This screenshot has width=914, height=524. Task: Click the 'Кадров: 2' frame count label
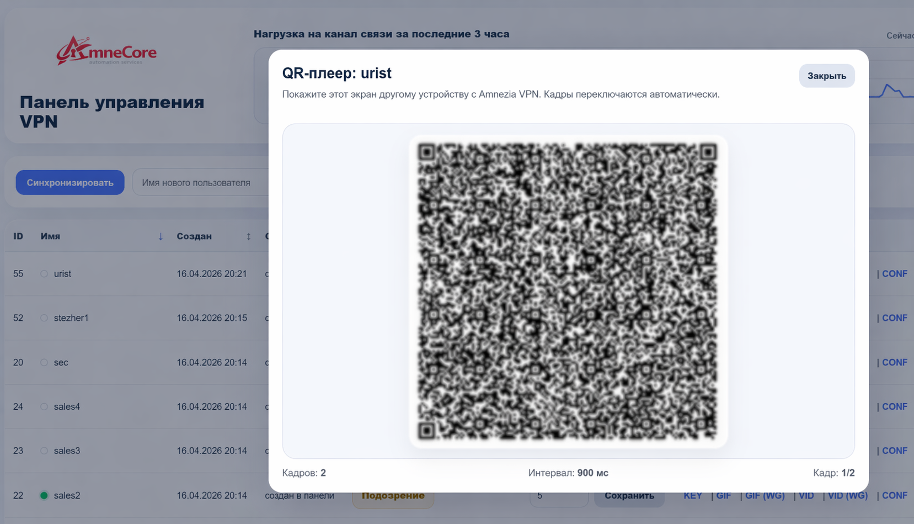pos(304,473)
